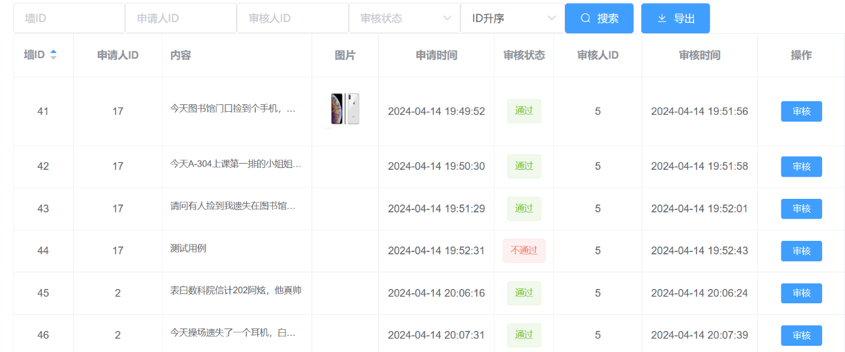Screen dimensions: 845x352
Task: Click 审核 button for wall ID 44
Action: click(x=802, y=251)
